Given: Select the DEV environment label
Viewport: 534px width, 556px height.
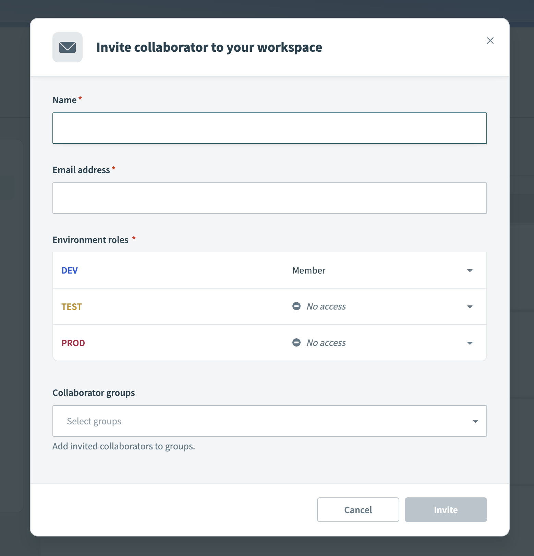Looking at the screenshot, I should (x=70, y=270).
